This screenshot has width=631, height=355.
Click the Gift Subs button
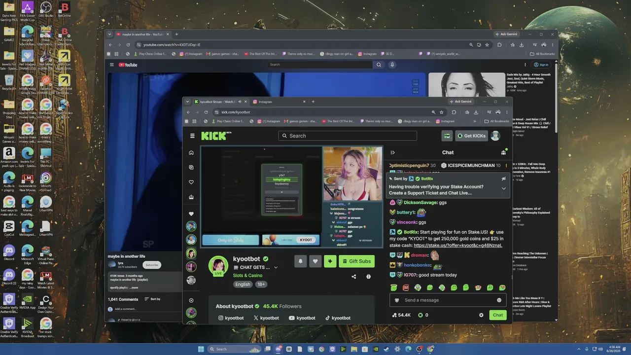pos(357,261)
